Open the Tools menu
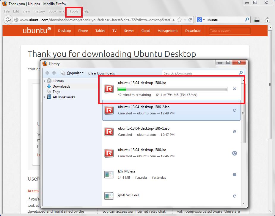The height and width of the screenshot is (216, 275). tap(74, 11)
